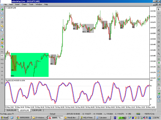The height and width of the screenshot is (120, 161).
Task: Open the Periods clock icon
Action: 159,97
